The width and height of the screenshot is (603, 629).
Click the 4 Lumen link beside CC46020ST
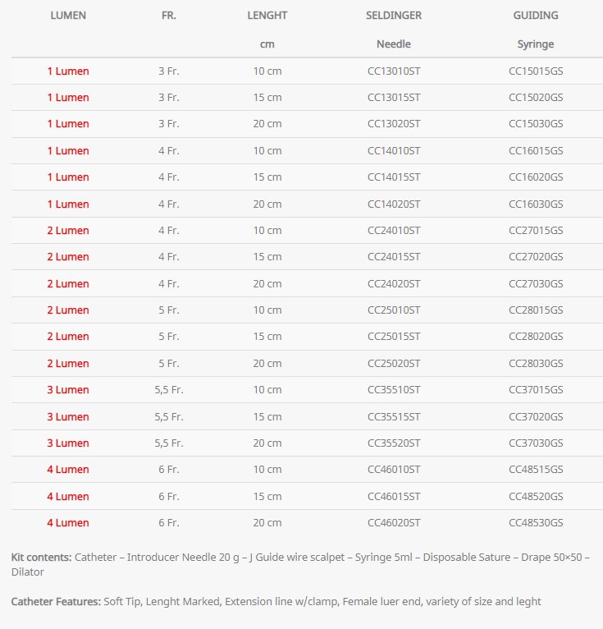point(68,523)
